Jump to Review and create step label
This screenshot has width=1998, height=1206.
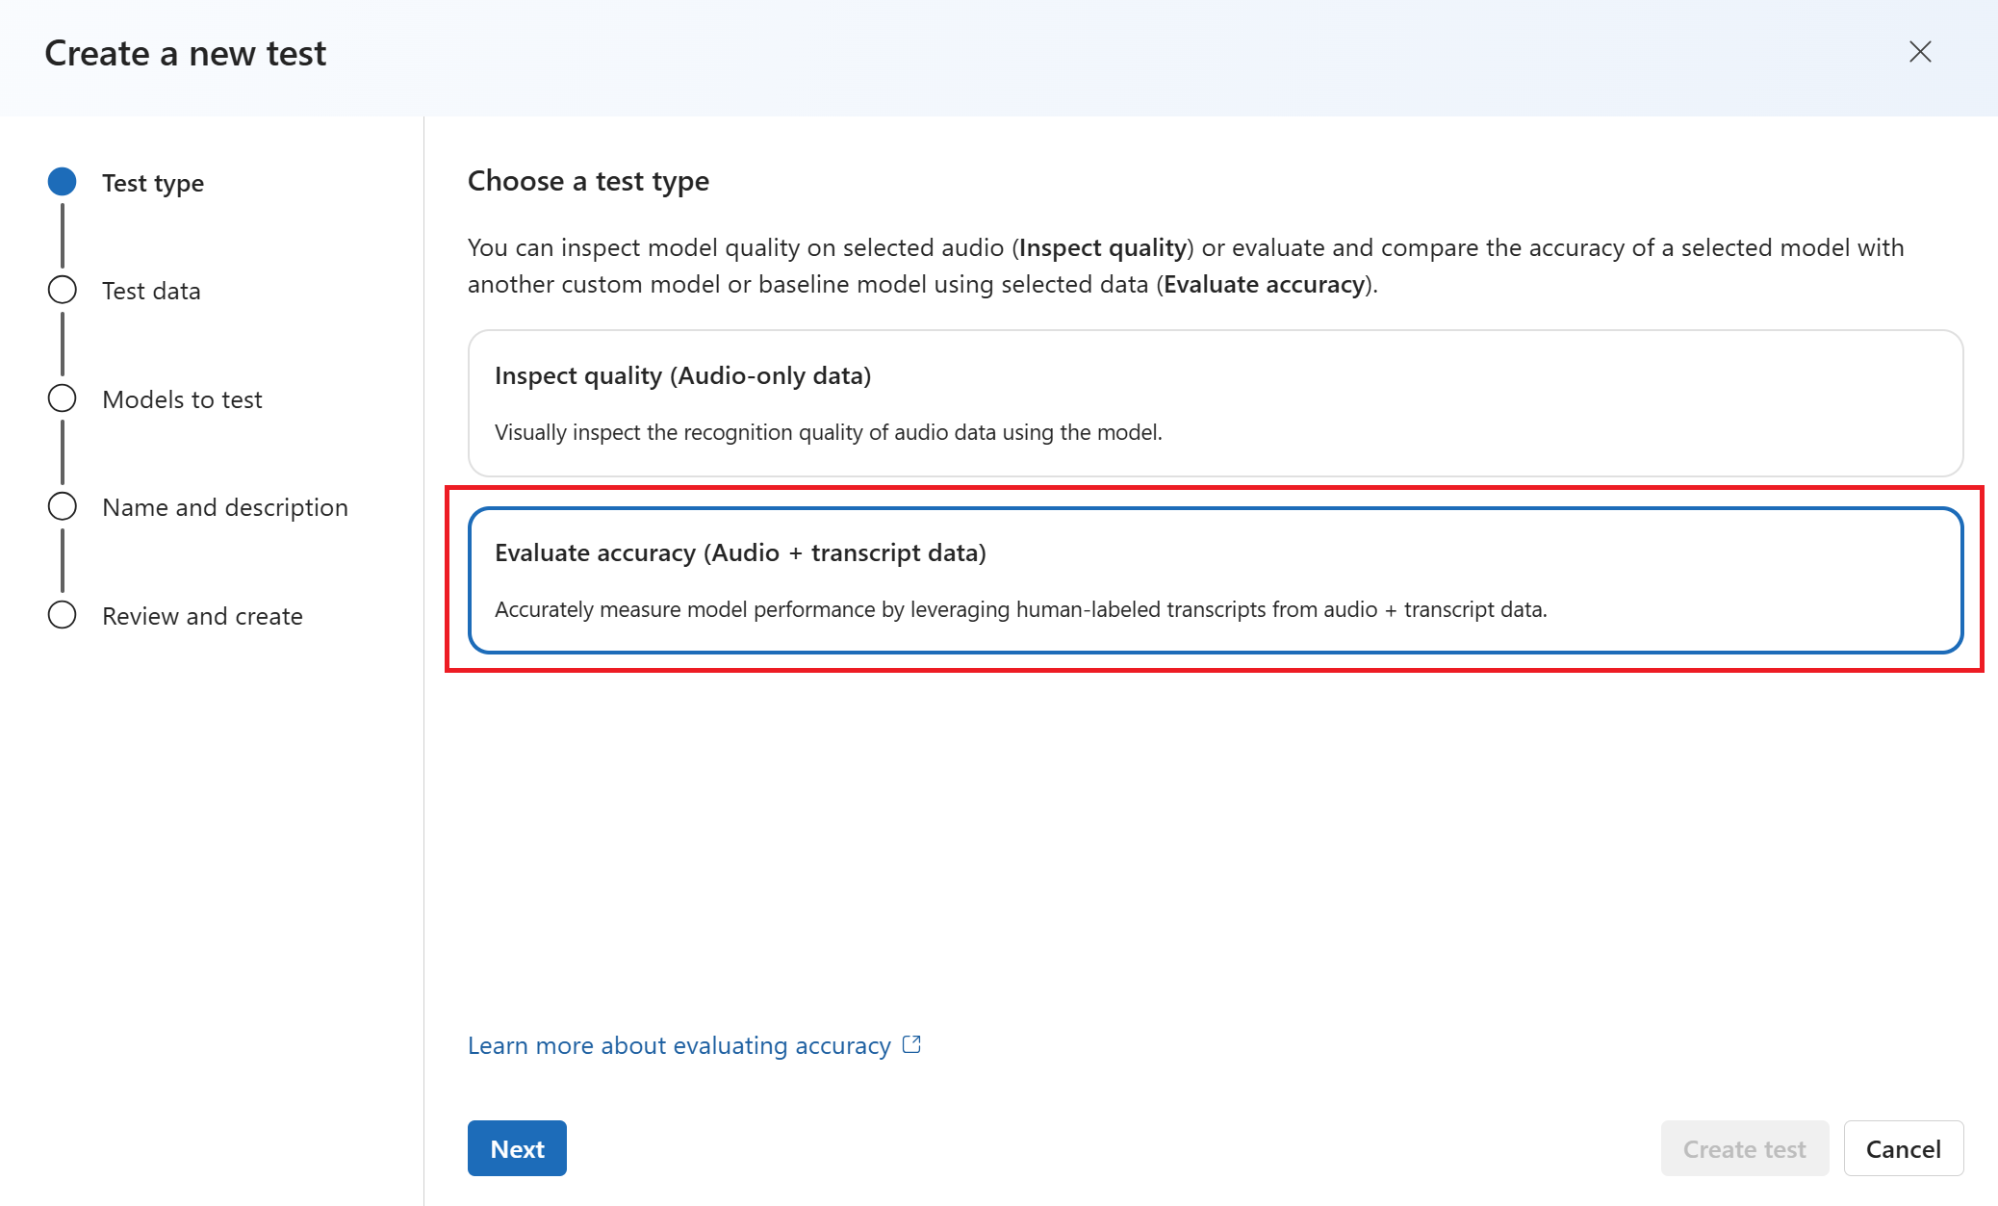pos(202,616)
